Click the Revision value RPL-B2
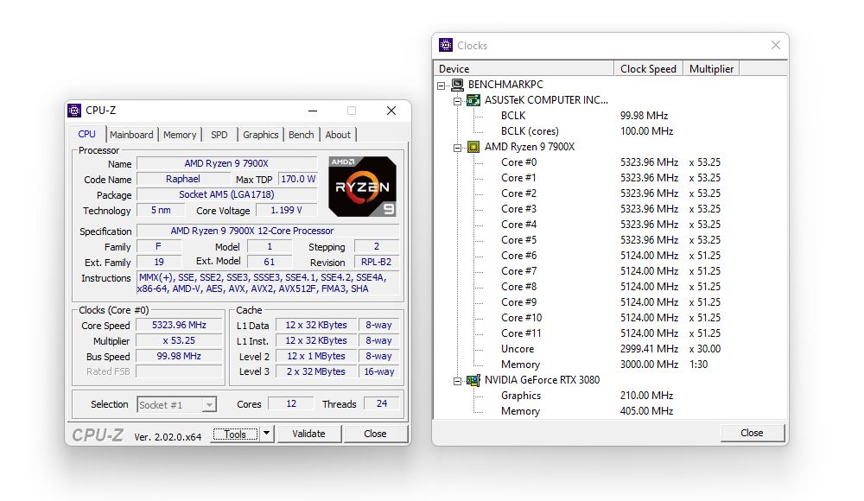The width and height of the screenshot is (864, 501). [377, 262]
